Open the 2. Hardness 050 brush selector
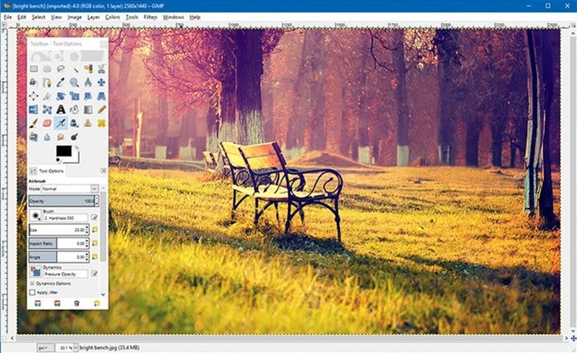 point(66,217)
